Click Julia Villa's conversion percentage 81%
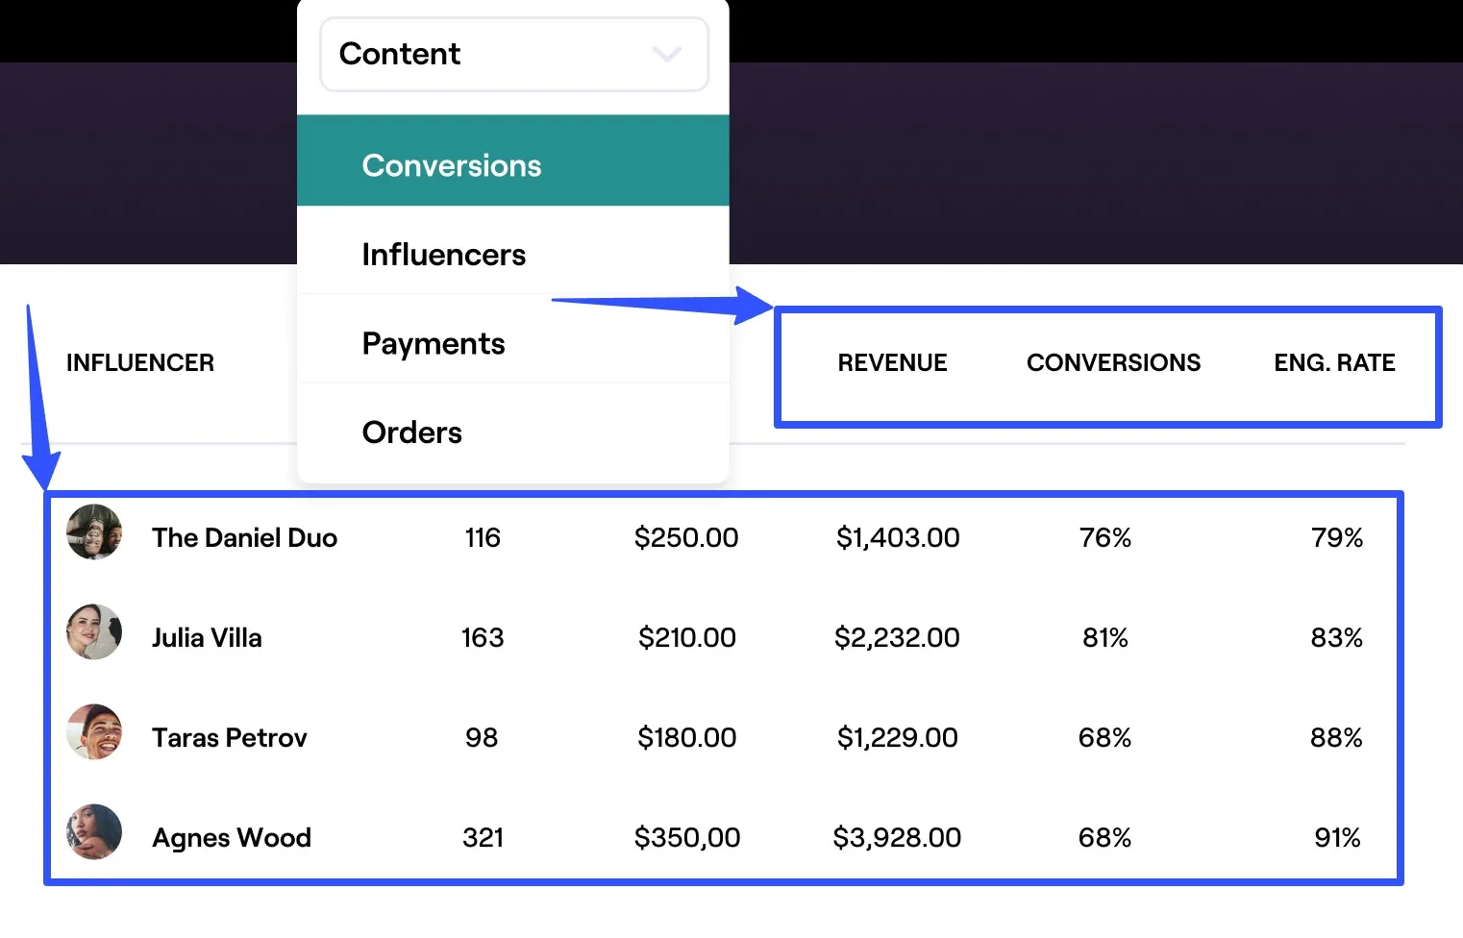The width and height of the screenshot is (1463, 938). 1103,636
